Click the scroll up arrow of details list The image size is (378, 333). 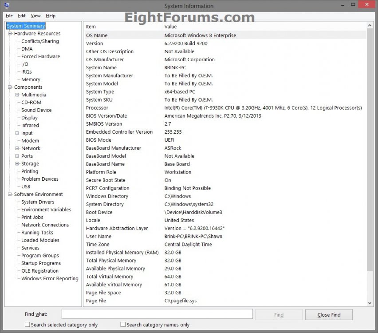(x=370, y=25)
